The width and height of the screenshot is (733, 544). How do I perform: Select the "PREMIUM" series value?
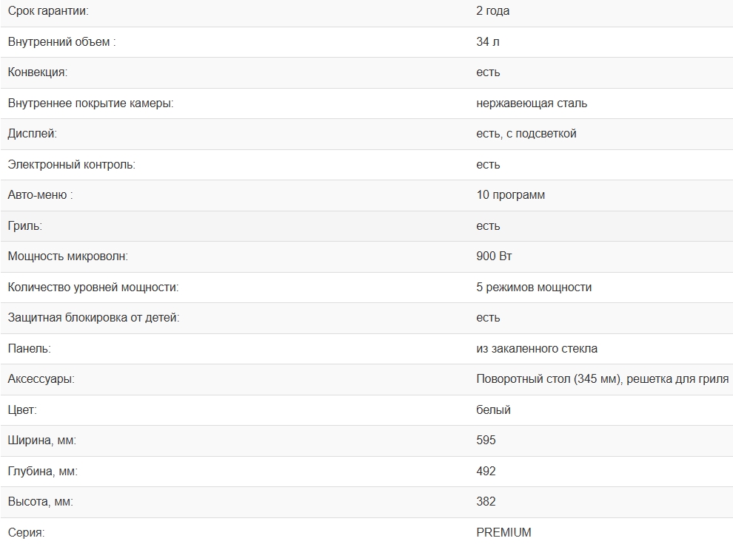[x=504, y=532]
